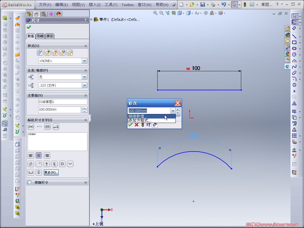Click the primary value spinner arrows
This screenshot has height=228, width=304.
(x=84, y=110)
